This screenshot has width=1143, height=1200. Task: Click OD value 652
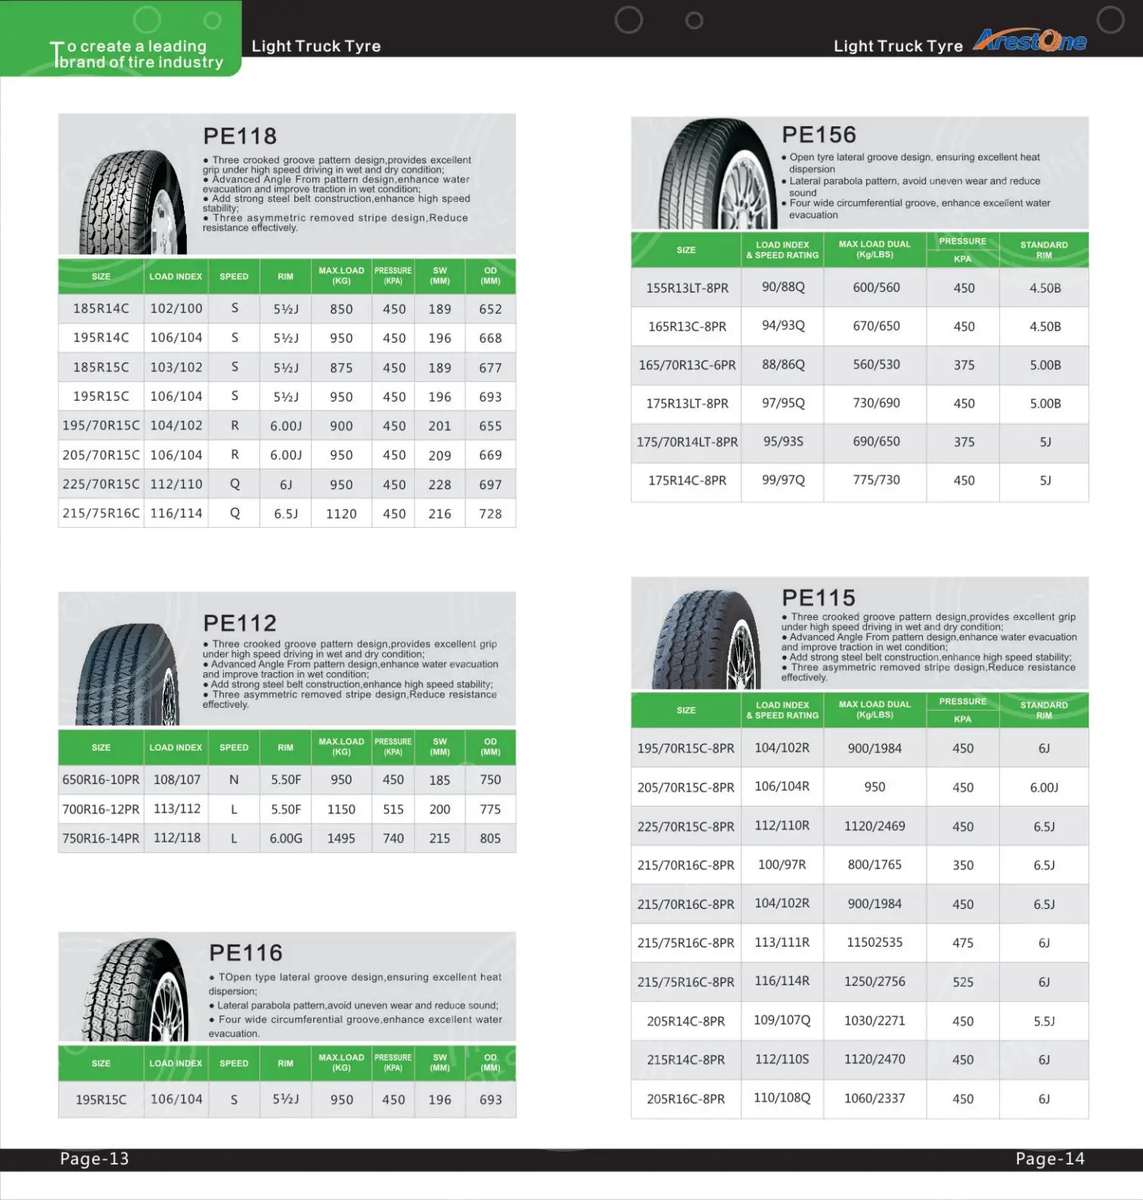pos(490,309)
